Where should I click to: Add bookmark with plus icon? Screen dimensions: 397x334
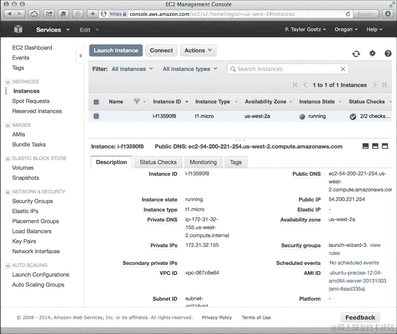click(93, 13)
